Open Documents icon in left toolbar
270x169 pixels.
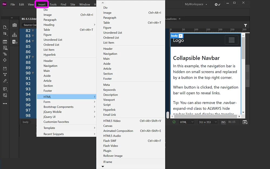[x=5, y=27]
